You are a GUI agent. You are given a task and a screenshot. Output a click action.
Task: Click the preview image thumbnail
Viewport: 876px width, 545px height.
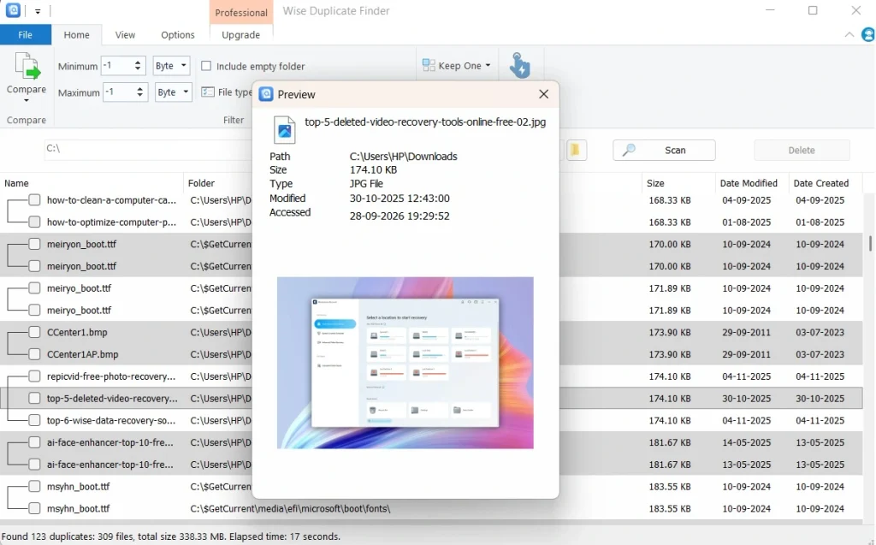pos(405,362)
